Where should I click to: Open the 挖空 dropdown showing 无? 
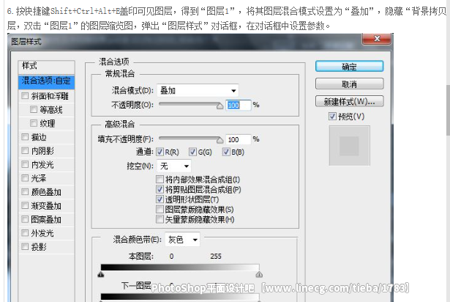[x=174, y=166]
